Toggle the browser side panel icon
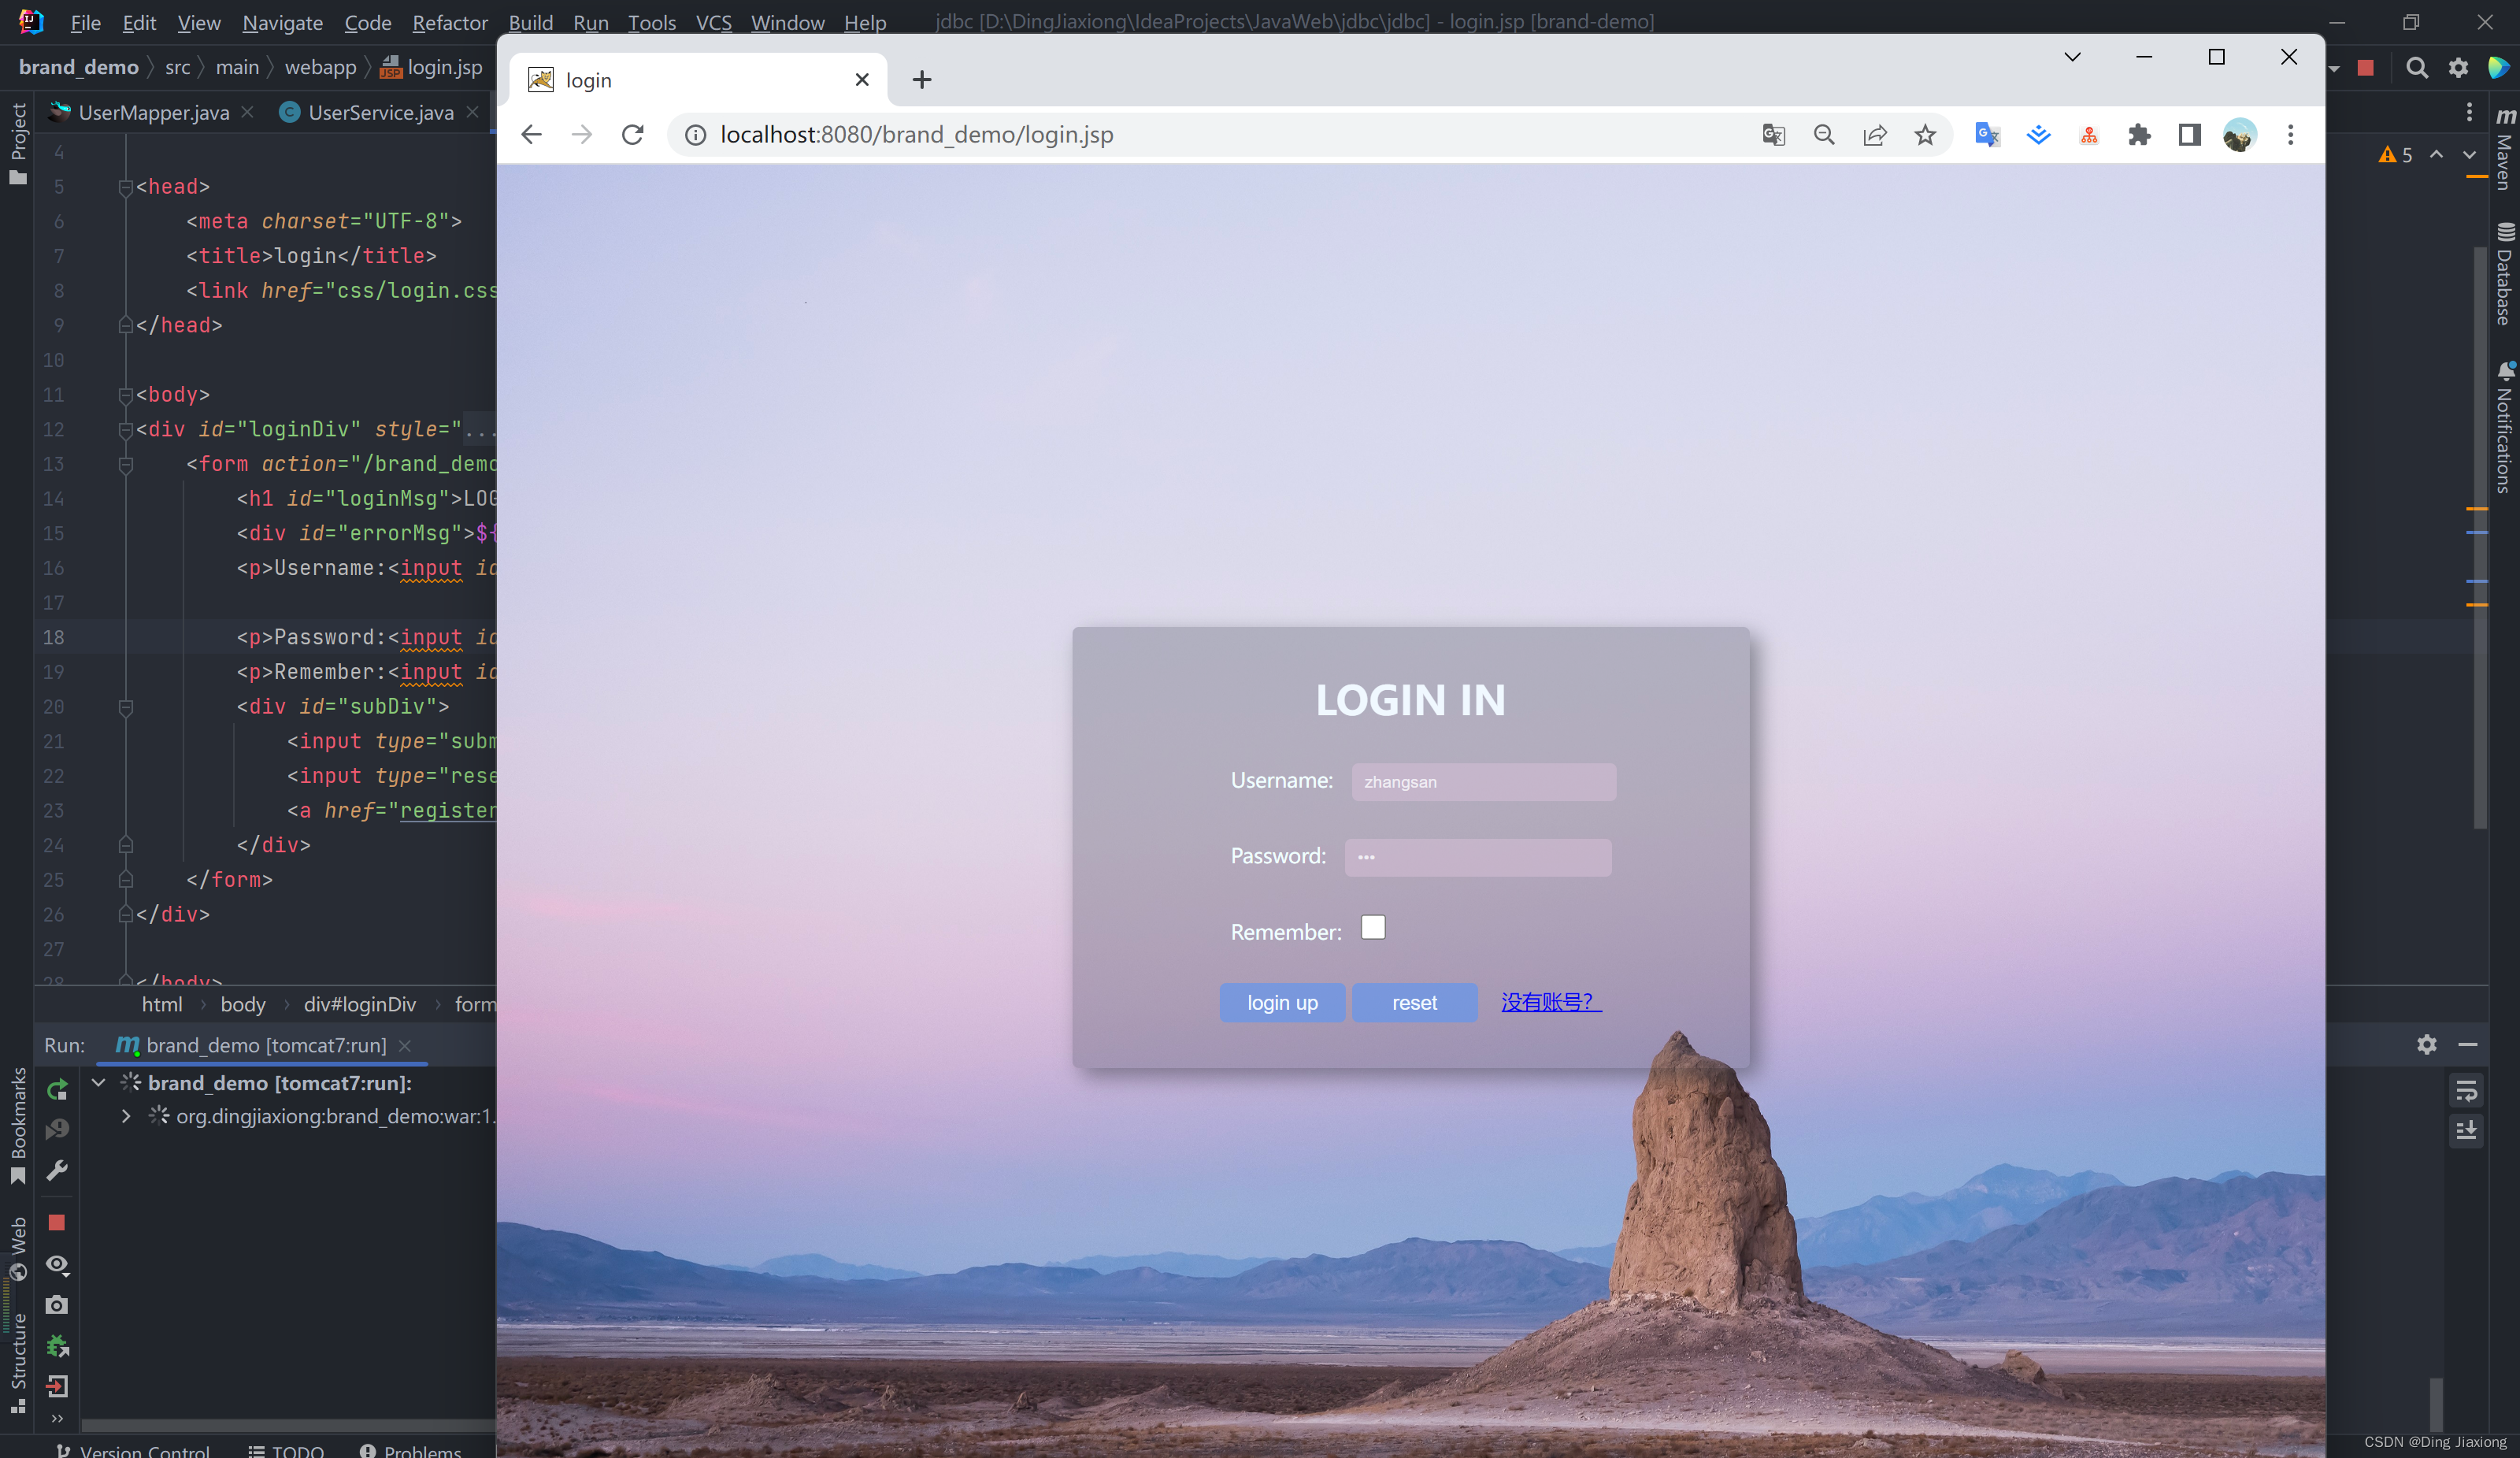The width and height of the screenshot is (2520, 1458). [2189, 135]
